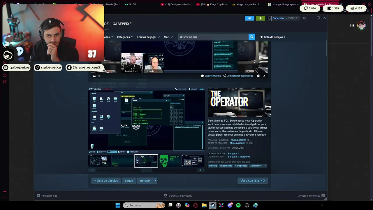Select the green skull hacked thumbnail

coord(170,161)
